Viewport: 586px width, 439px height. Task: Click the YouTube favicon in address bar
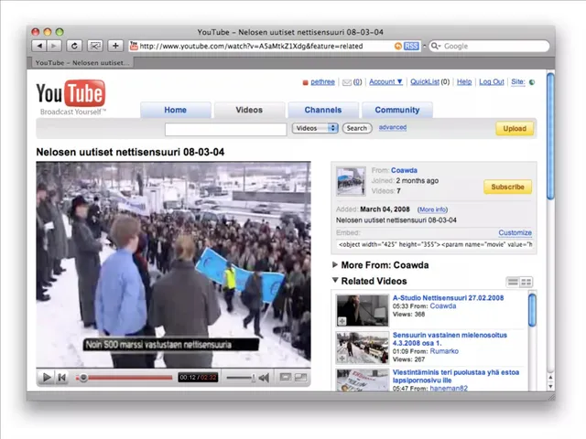point(134,46)
